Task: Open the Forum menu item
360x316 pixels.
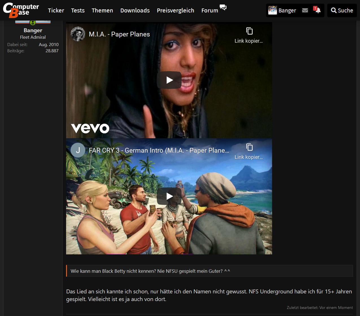Action: [210, 10]
